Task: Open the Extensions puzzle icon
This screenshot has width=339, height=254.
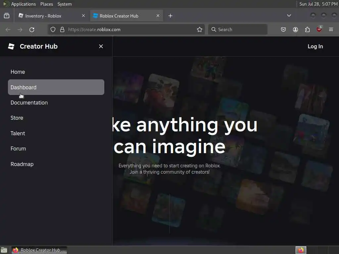Action: click(307, 29)
